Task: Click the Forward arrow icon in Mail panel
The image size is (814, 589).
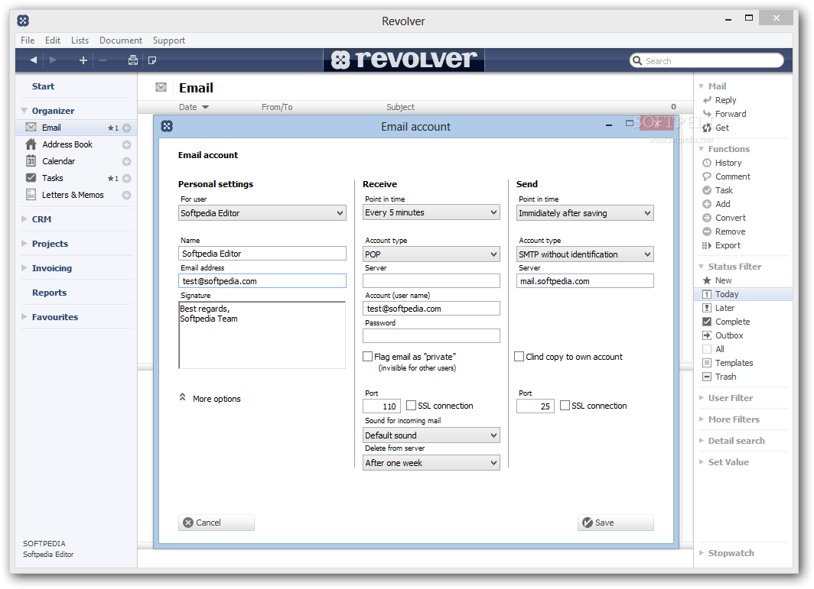Action: click(707, 114)
